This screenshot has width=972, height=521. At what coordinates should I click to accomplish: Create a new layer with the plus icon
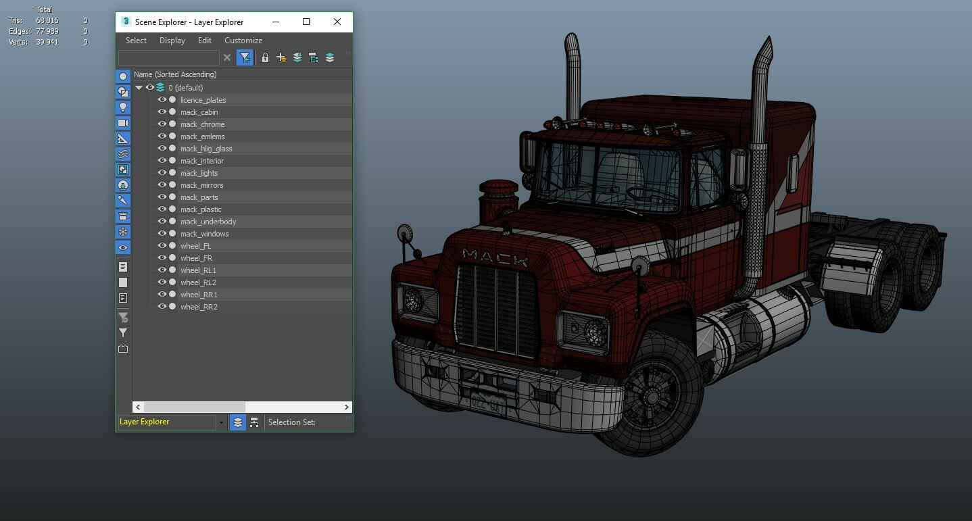click(281, 58)
